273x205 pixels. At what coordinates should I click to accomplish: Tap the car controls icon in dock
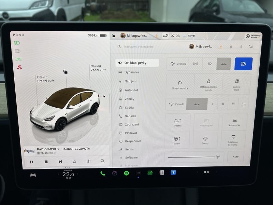pyautogui.click(x=33, y=175)
